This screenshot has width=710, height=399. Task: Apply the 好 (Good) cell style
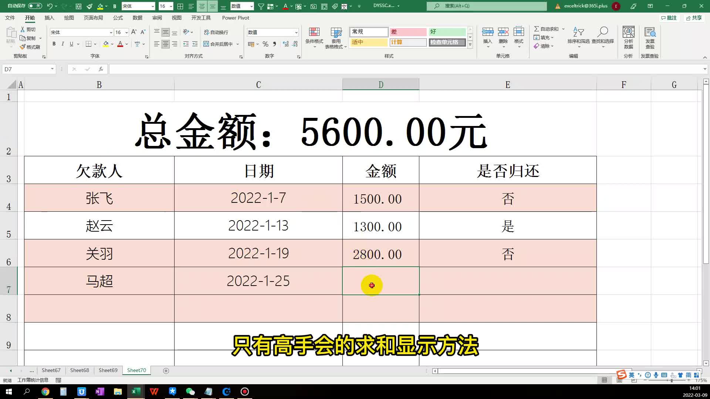(447, 32)
